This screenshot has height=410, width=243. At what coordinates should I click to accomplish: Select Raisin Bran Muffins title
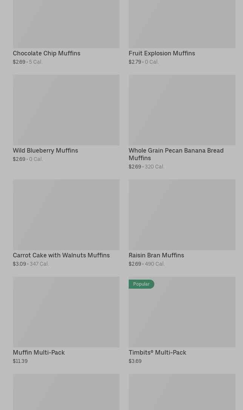pyautogui.click(x=156, y=255)
